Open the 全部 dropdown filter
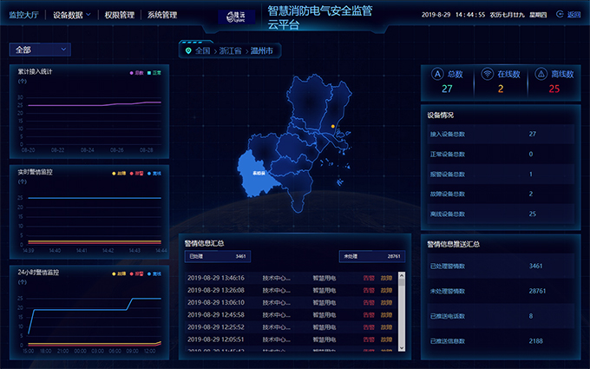The image size is (590, 369). click(39, 49)
